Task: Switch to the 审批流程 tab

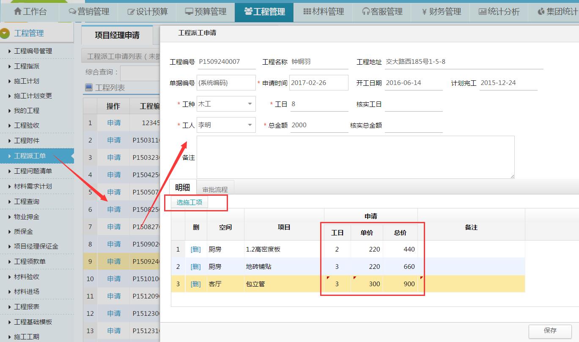Action: [x=215, y=189]
